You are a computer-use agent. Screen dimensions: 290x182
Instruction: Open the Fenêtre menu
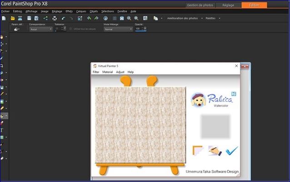122,11
